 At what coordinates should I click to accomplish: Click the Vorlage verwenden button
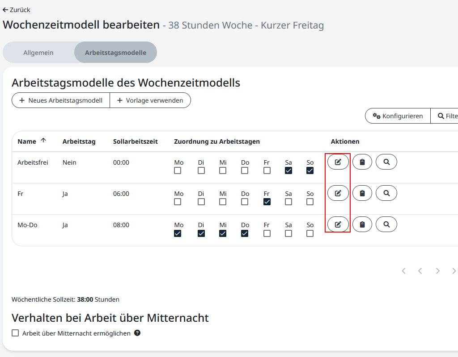(150, 100)
